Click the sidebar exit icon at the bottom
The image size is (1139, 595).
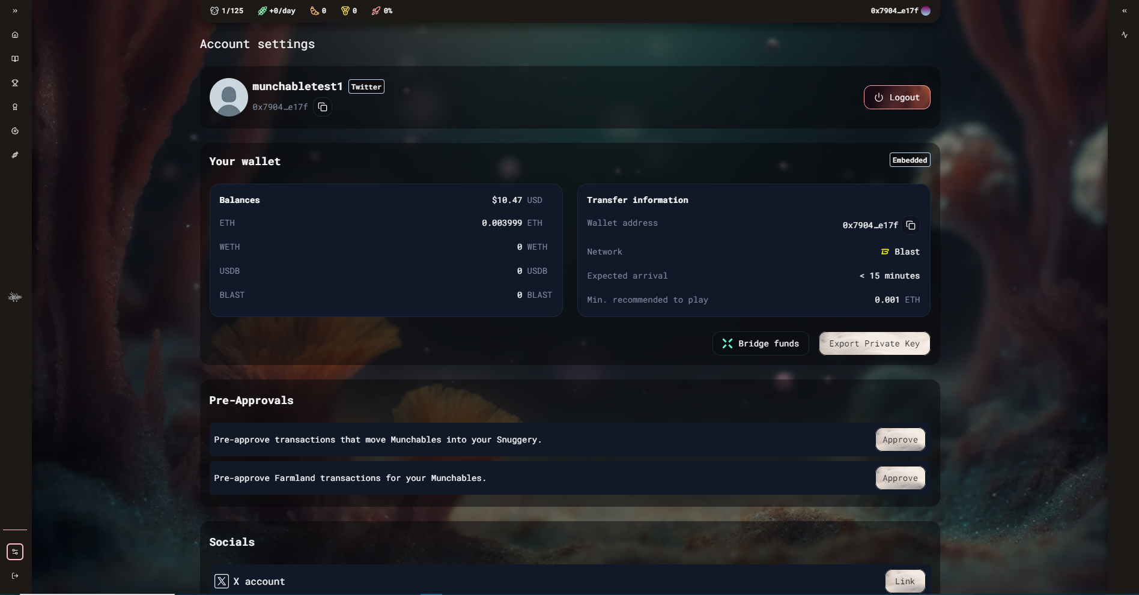pyautogui.click(x=15, y=576)
